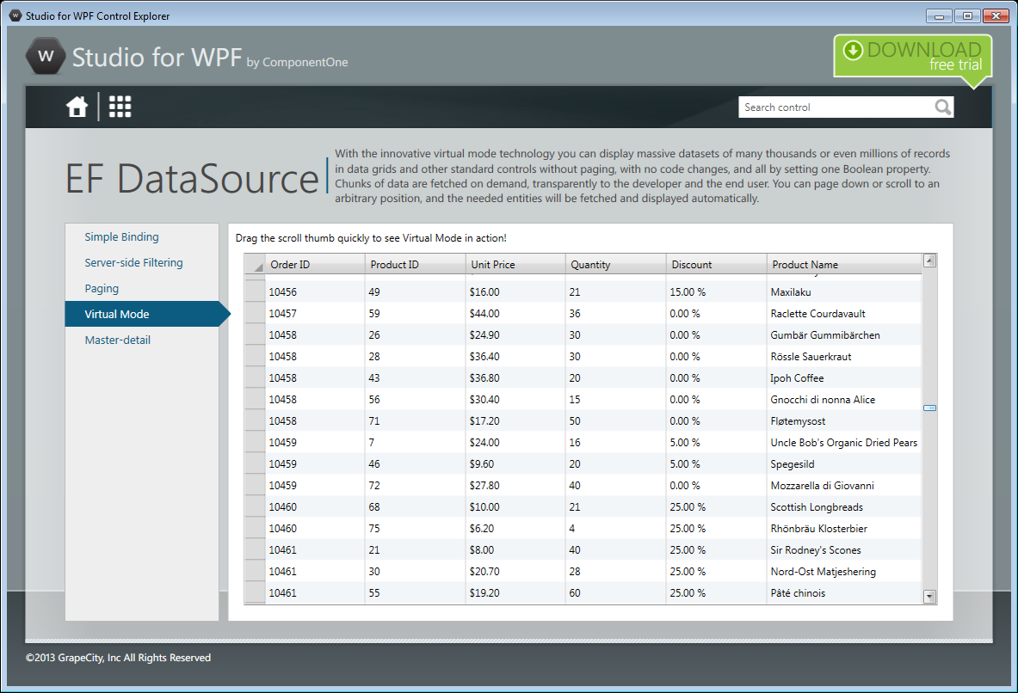Close the Control Explorer window
This screenshot has height=693, width=1018.
point(996,15)
